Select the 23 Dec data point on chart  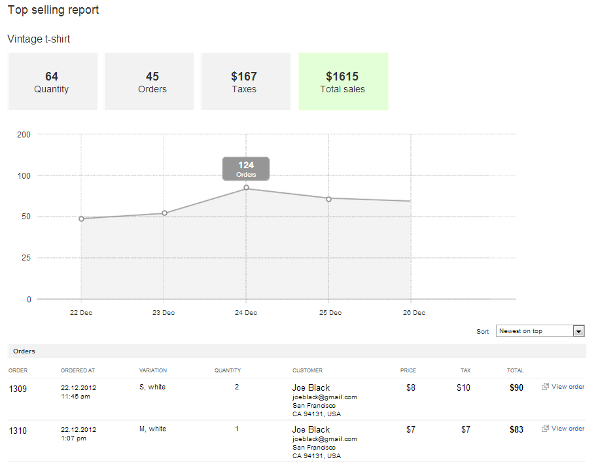(x=164, y=213)
